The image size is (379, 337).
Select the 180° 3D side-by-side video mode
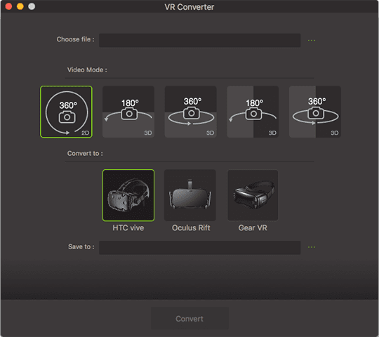pyautogui.click(x=253, y=112)
